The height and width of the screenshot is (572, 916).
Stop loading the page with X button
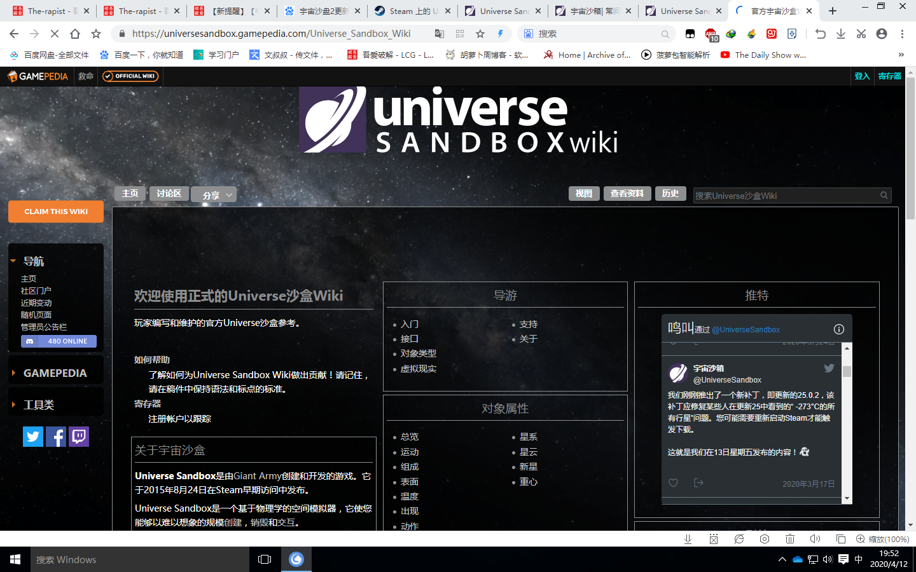point(55,34)
